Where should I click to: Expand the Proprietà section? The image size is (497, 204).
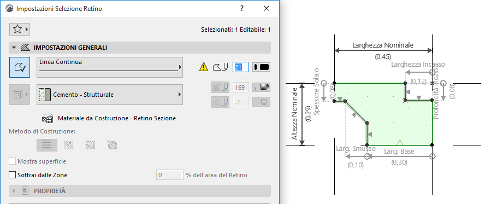click(x=14, y=191)
